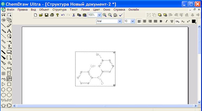The width and height of the screenshot is (202, 111).
Task: Choose the Table tool
Action: [x=3, y=73]
